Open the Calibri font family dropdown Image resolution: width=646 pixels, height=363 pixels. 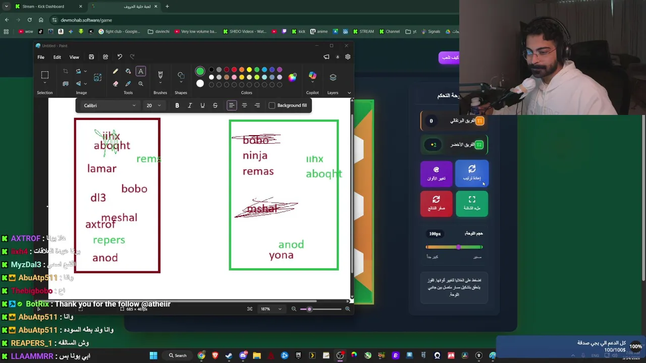[110, 105]
